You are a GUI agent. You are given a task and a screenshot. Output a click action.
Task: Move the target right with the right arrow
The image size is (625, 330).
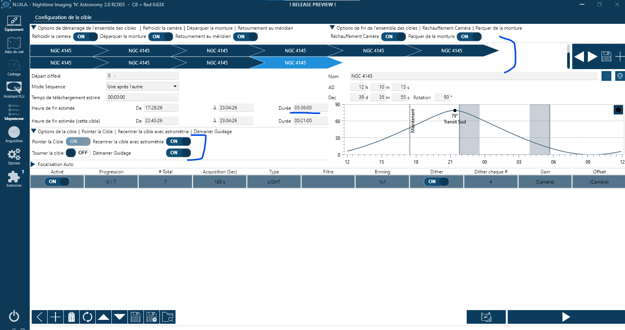(x=593, y=57)
